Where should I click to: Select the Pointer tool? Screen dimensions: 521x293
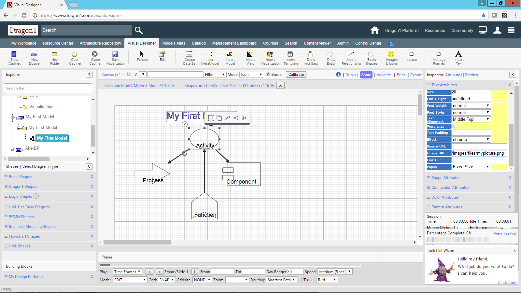pos(142,54)
